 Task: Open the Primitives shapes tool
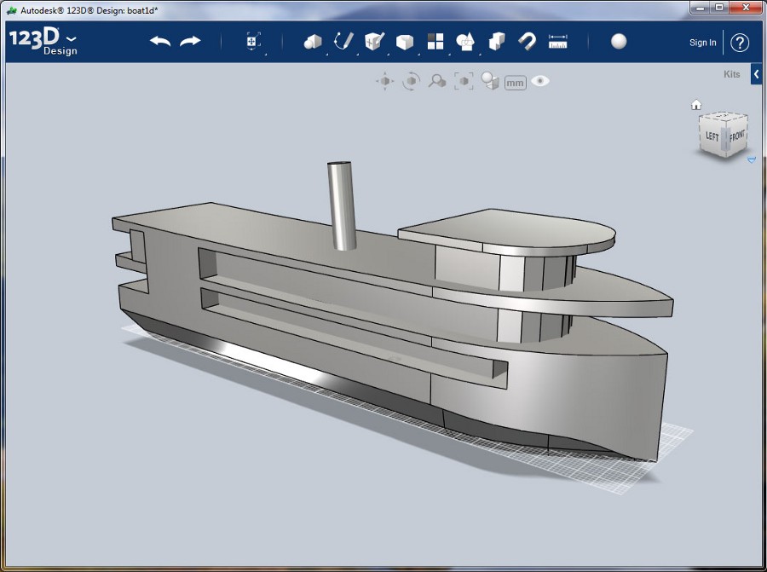coord(313,42)
